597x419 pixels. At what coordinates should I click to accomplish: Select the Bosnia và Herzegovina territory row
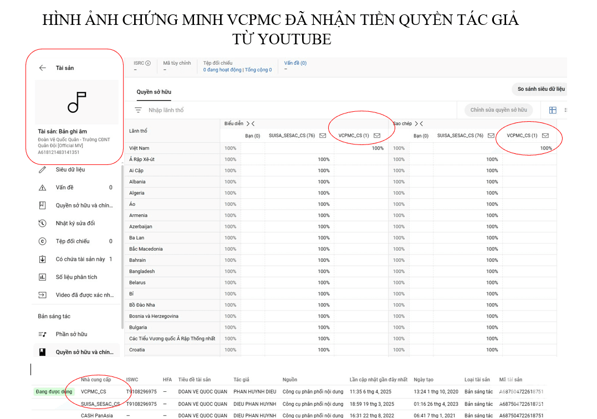point(341,317)
